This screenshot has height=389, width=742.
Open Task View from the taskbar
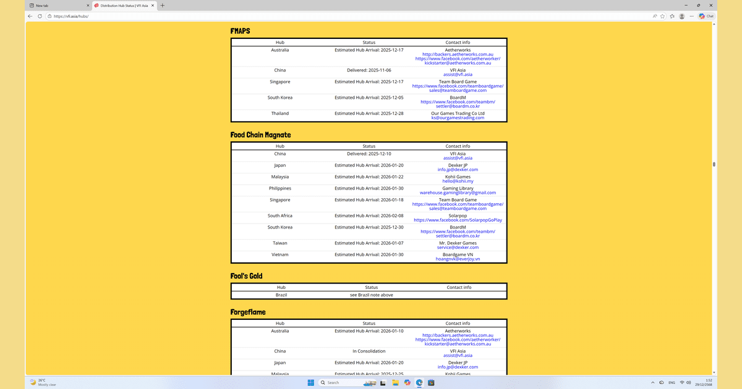[x=385, y=383]
